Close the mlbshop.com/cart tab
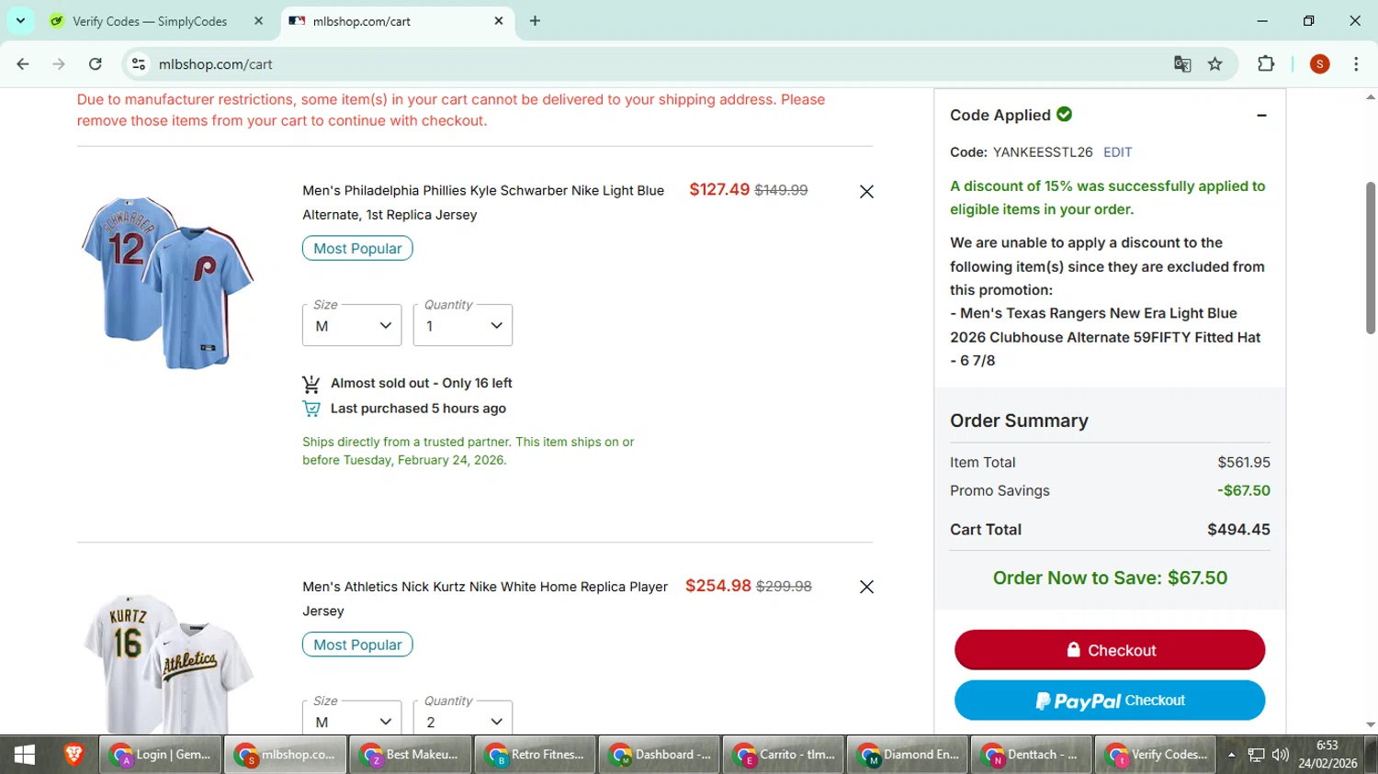 click(x=499, y=20)
